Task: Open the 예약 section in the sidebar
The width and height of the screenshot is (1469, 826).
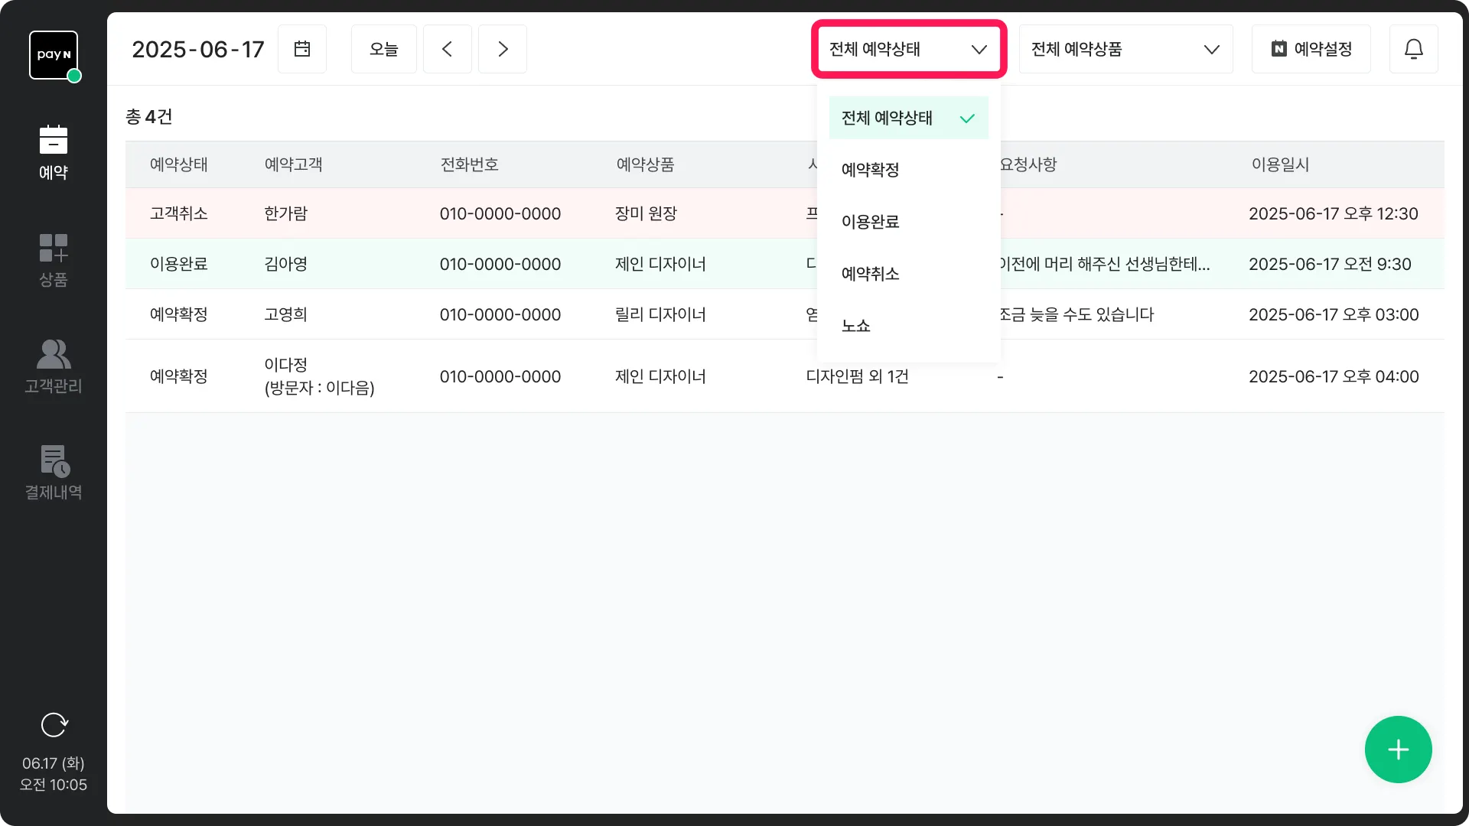Action: [x=54, y=153]
